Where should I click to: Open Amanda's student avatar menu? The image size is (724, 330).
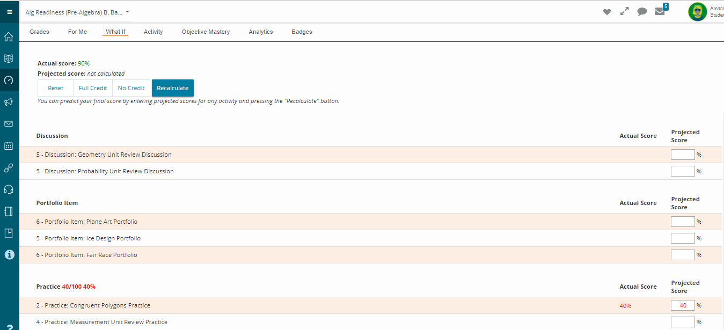(x=697, y=11)
